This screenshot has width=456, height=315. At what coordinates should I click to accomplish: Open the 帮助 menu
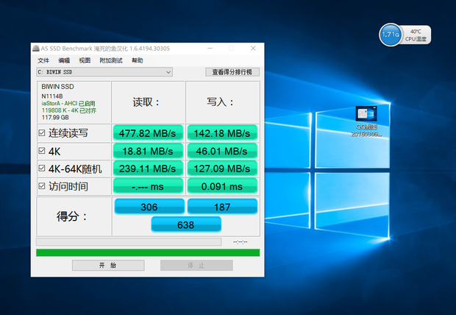[138, 60]
